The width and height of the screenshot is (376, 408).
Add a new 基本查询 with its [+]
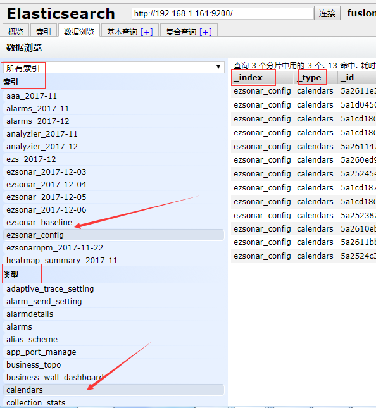(147, 32)
